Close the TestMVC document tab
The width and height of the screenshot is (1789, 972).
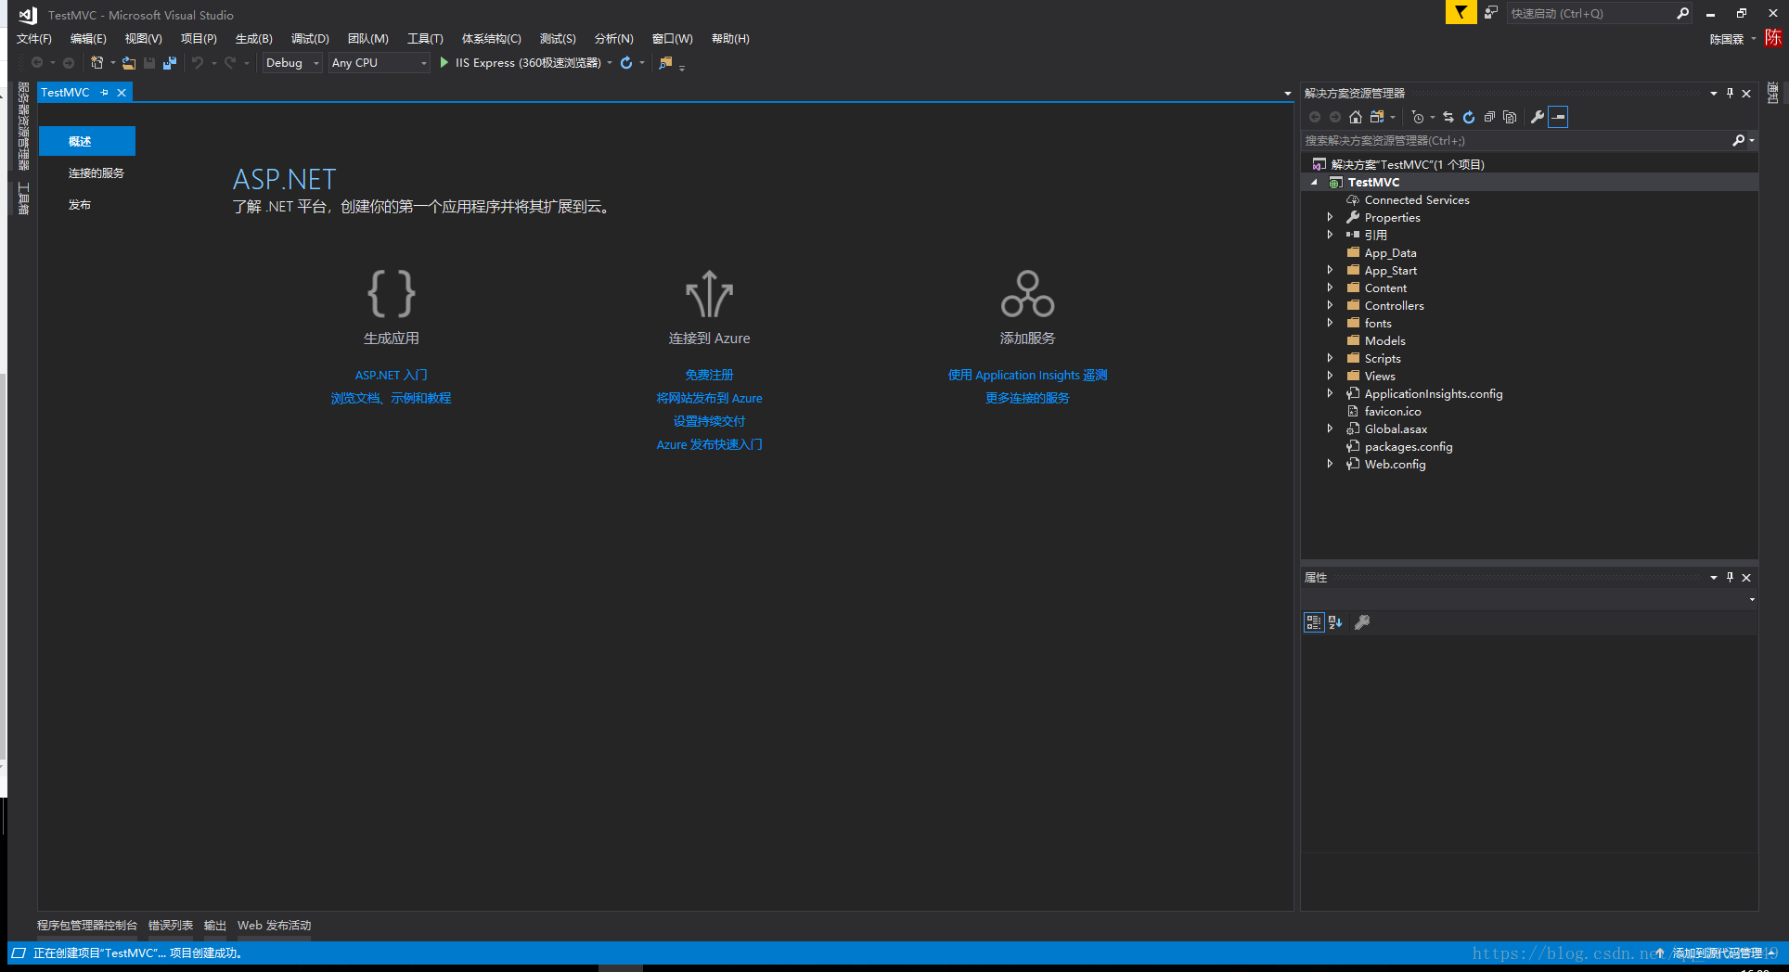pyautogui.click(x=122, y=93)
